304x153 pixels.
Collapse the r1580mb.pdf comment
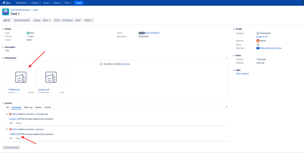click(7, 129)
